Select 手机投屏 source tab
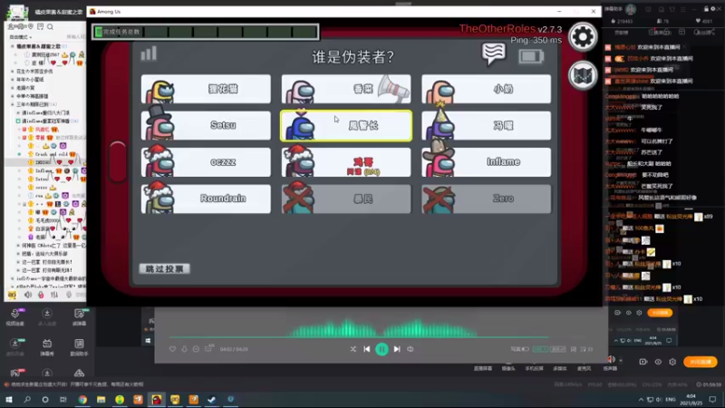 point(534,369)
